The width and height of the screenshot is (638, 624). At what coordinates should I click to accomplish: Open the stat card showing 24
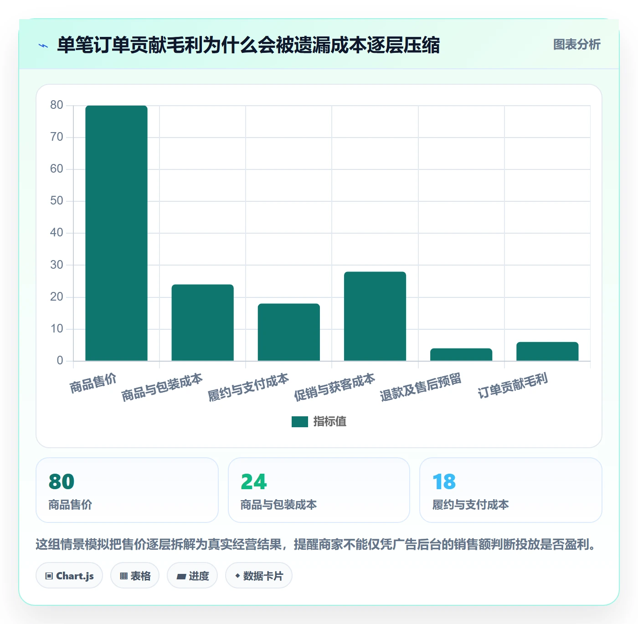319,490
